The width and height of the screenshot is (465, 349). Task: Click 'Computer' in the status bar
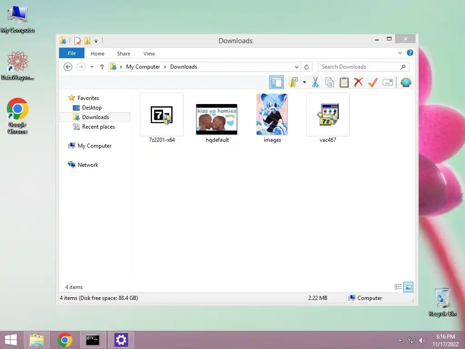click(x=366, y=298)
